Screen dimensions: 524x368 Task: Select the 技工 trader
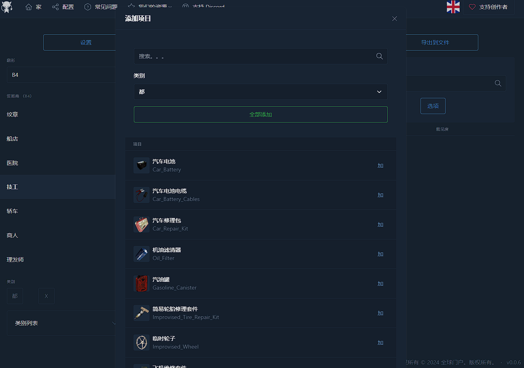[x=58, y=187]
